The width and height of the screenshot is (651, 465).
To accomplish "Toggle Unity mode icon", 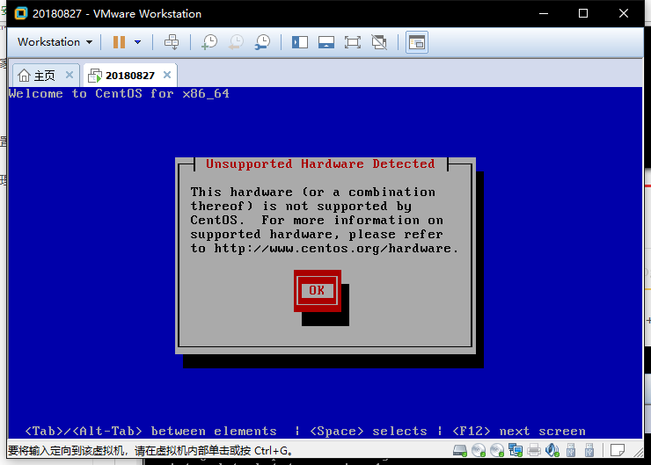I will 379,42.
